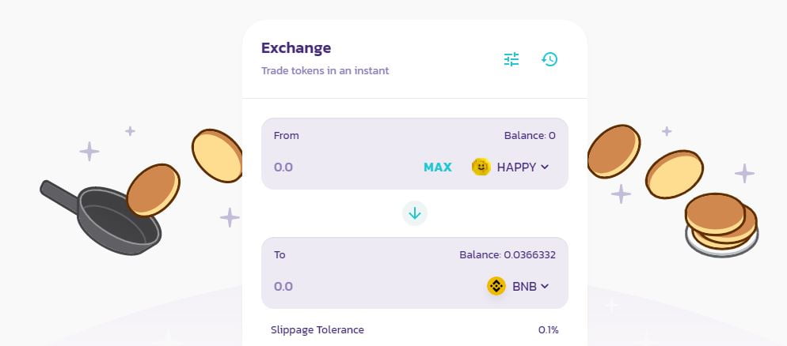Expand the HAPPY token dropdown chevron
The width and height of the screenshot is (787, 346).
click(x=545, y=167)
